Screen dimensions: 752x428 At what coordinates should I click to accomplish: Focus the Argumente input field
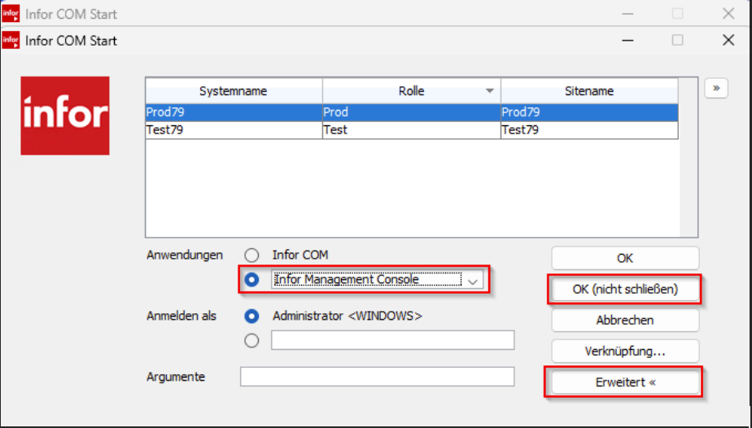[377, 377]
